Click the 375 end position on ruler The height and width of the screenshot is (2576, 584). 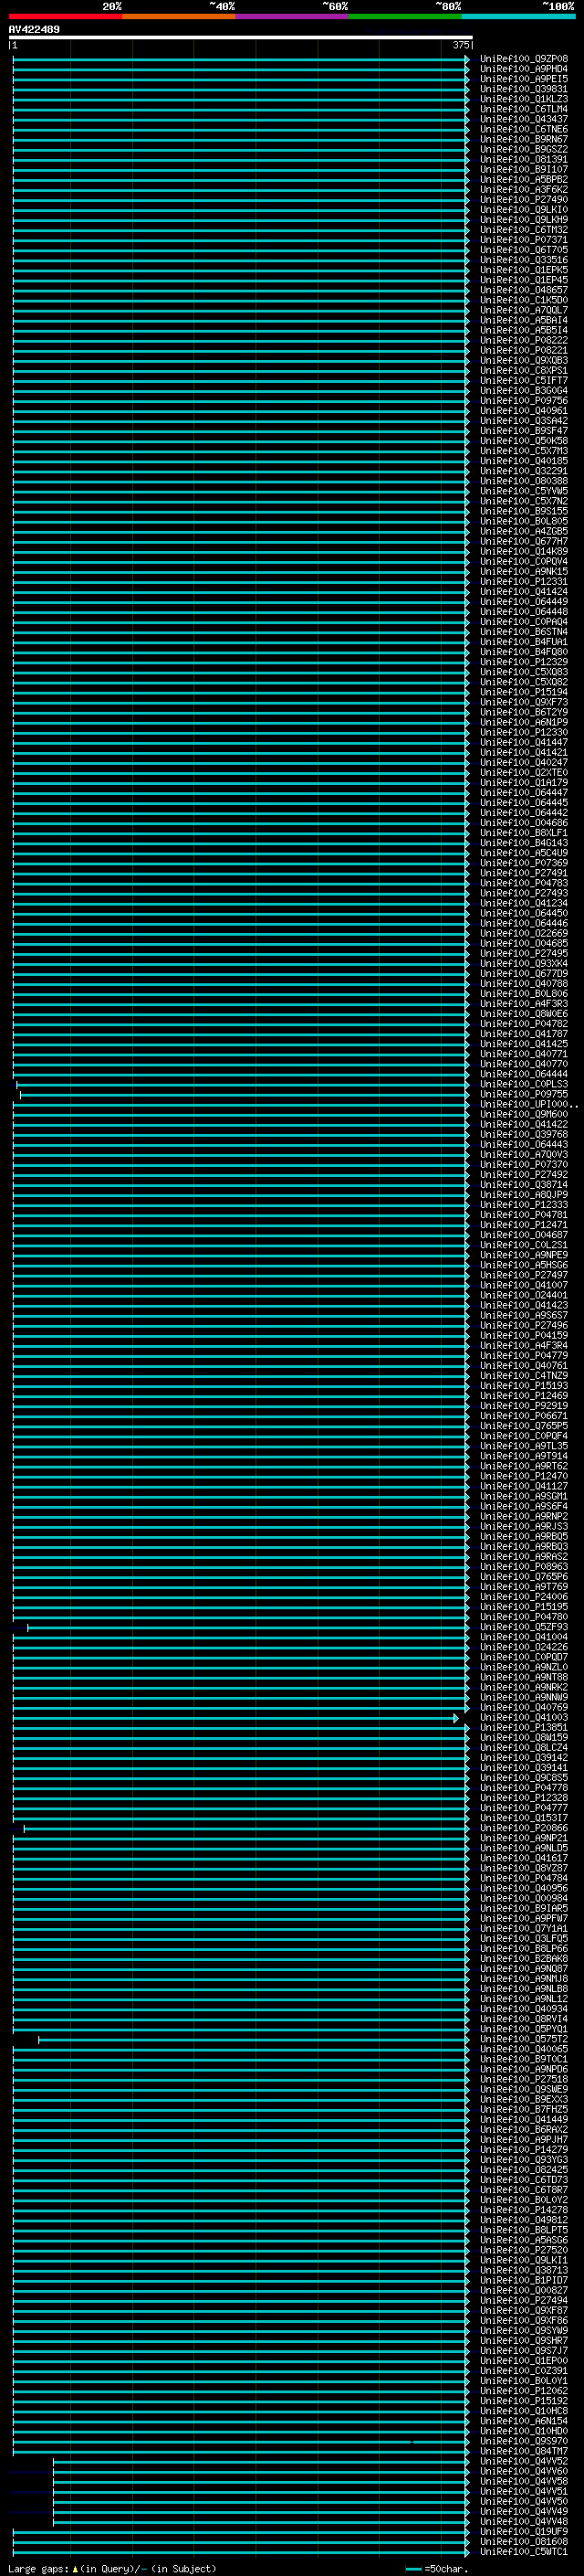(460, 45)
